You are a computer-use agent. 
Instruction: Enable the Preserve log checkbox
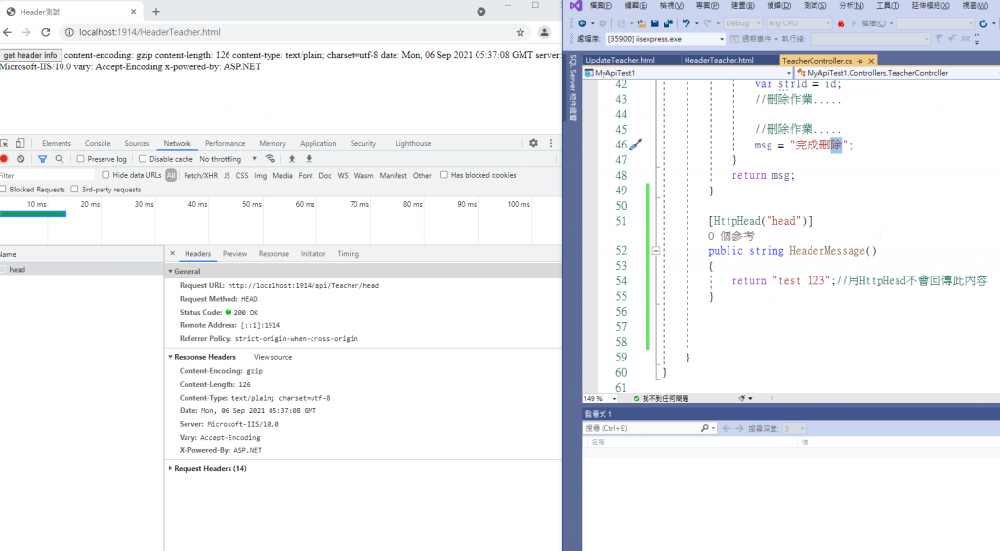click(82, 159)
